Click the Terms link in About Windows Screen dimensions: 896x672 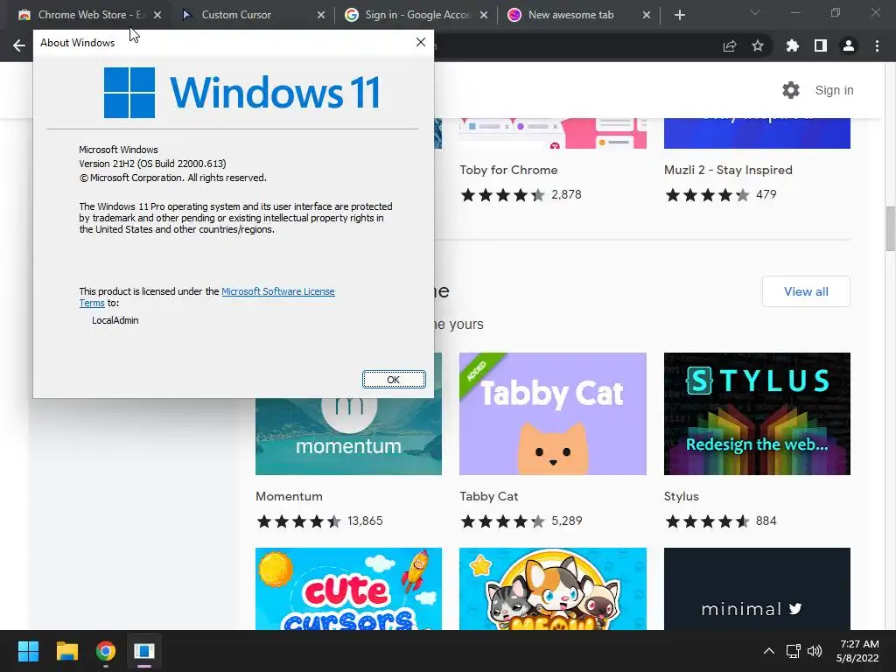click(x=92, y=303)
